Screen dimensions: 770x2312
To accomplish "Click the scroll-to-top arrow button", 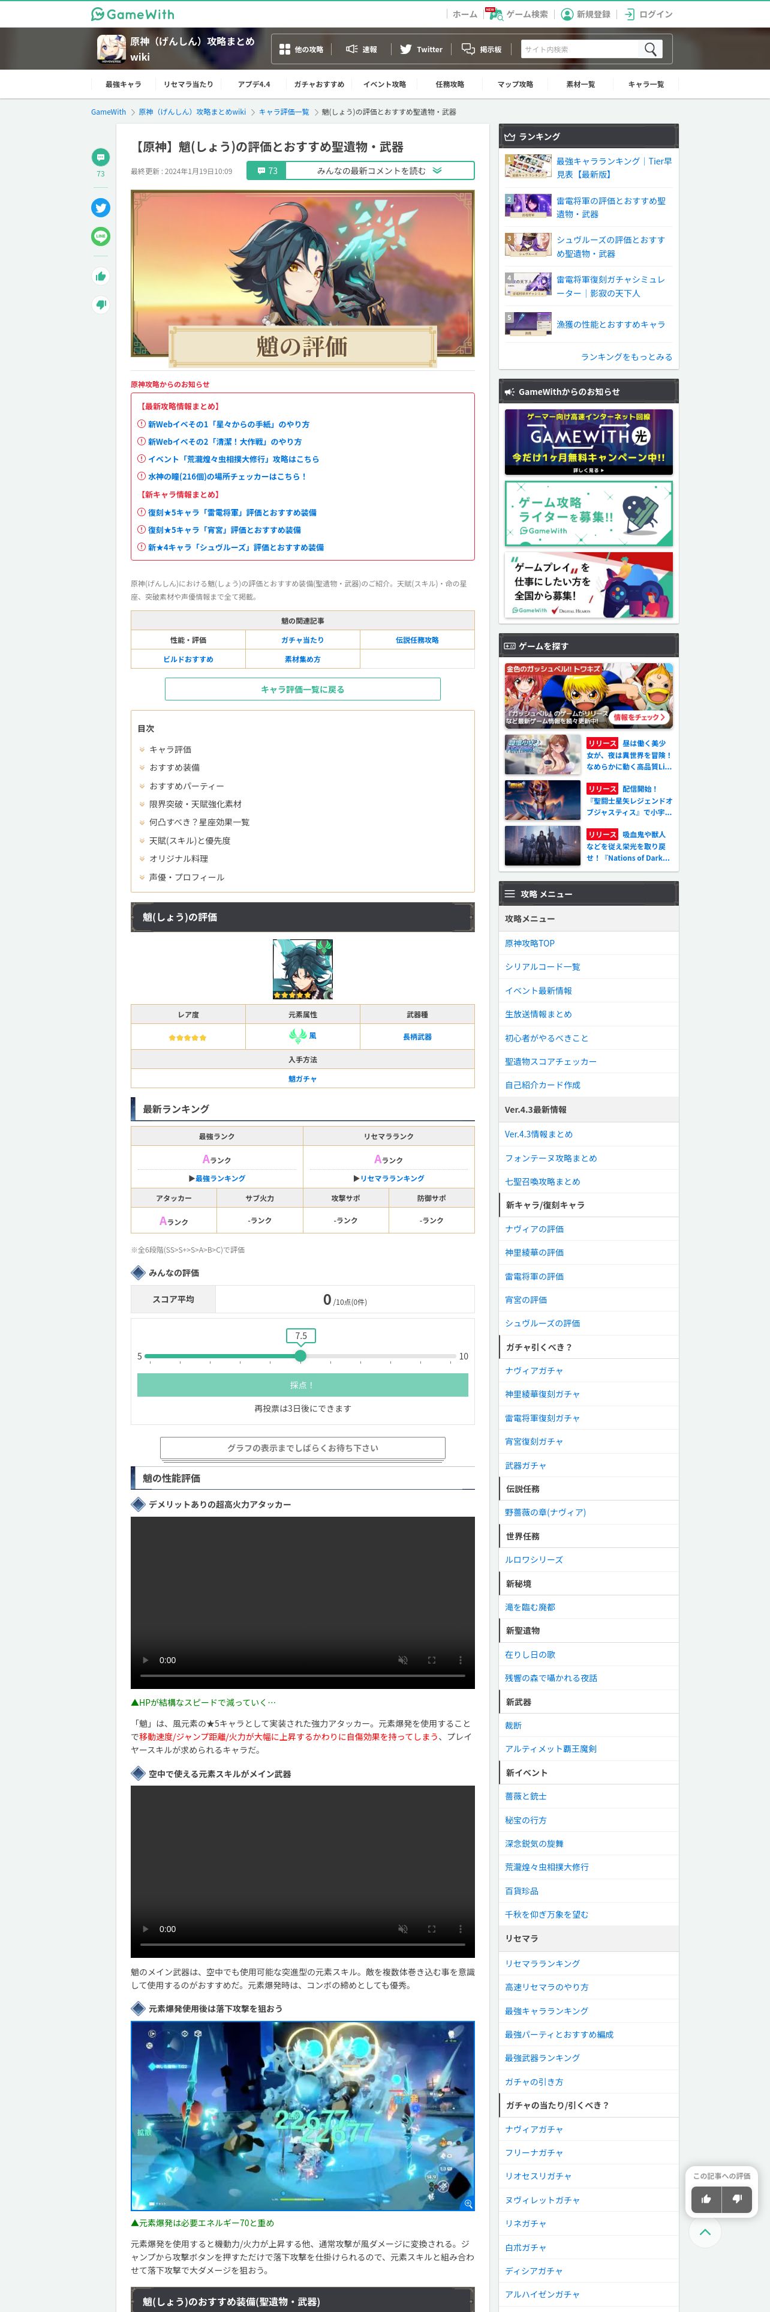I will pos(705,2231).
